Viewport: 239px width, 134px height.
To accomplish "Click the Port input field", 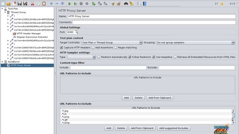I will [x=72, y=32].
